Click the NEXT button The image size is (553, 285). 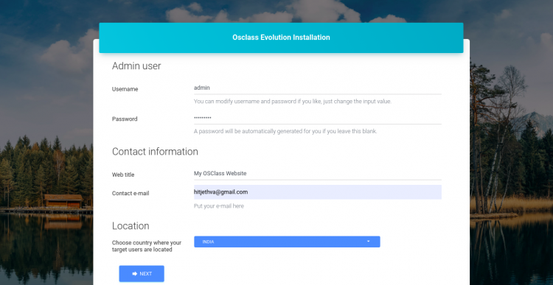[x=142, y=274]
